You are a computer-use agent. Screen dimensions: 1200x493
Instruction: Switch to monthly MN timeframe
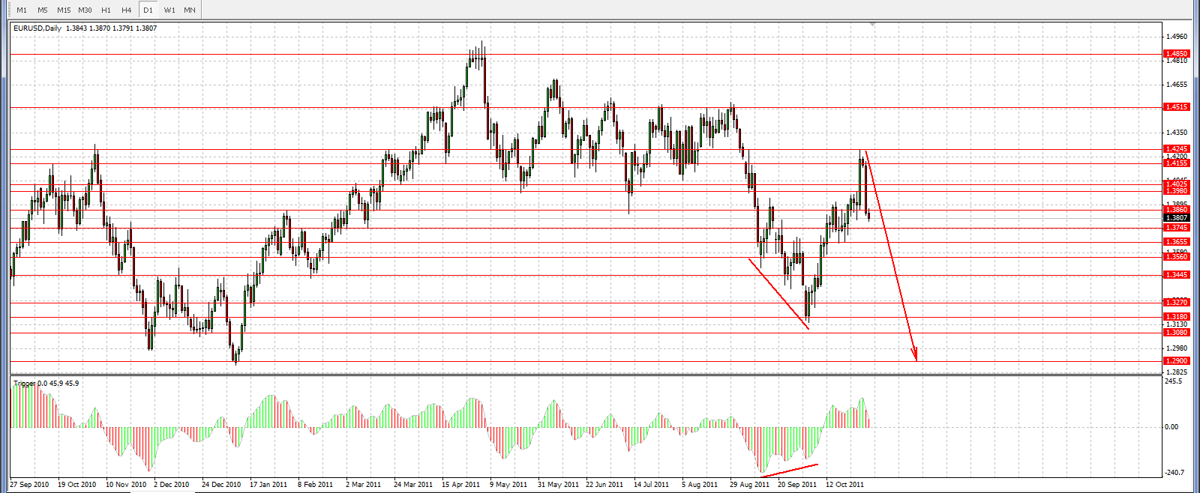pyautogui.click(x=190, y=10)
